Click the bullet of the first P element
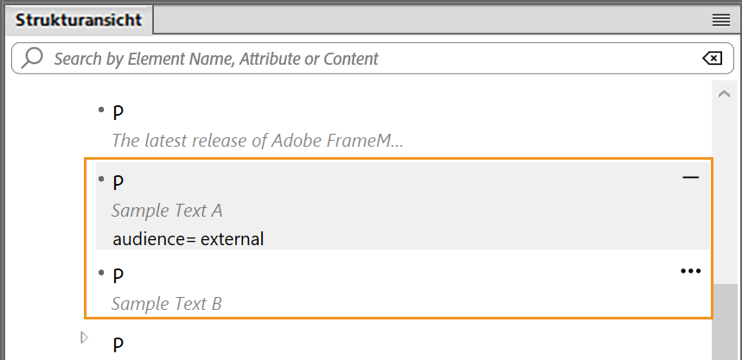This screenshot has width=742, height=360. coord(101,110)
